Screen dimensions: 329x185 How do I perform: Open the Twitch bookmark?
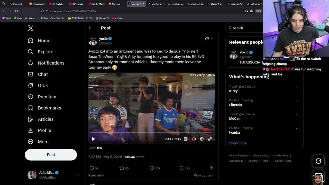7,18
